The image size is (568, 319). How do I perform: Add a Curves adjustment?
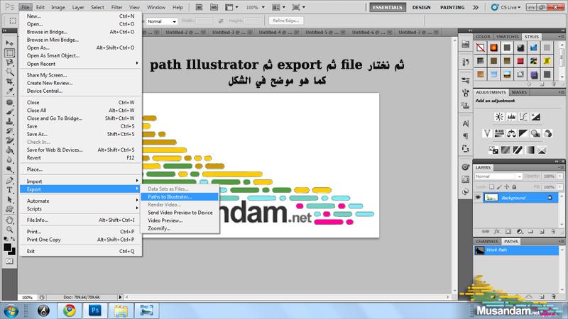pos(523,117)
